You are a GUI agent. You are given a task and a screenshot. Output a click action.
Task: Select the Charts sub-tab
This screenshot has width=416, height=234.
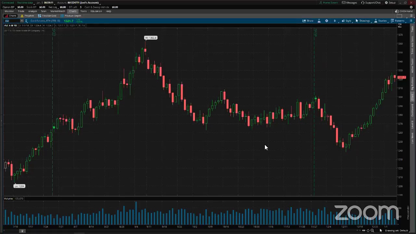[x=11, y=16]
